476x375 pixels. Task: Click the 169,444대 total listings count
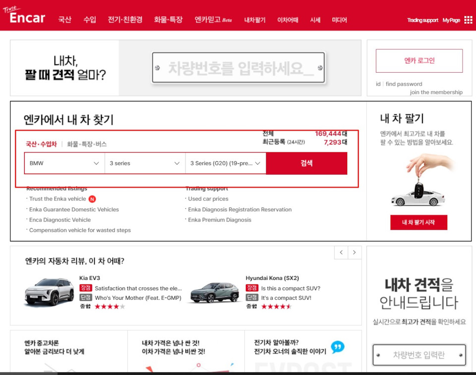coord(331,134)
